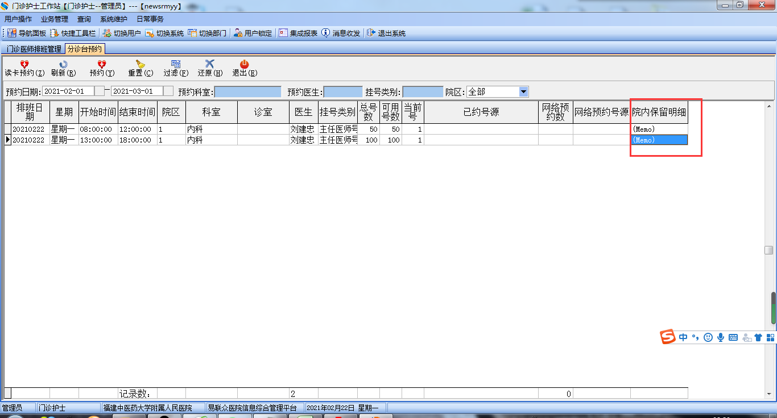Toggle the 中 Chinese/English input mode
The width and height of the screenshot is (777, 418).
[x=683, y=337]
